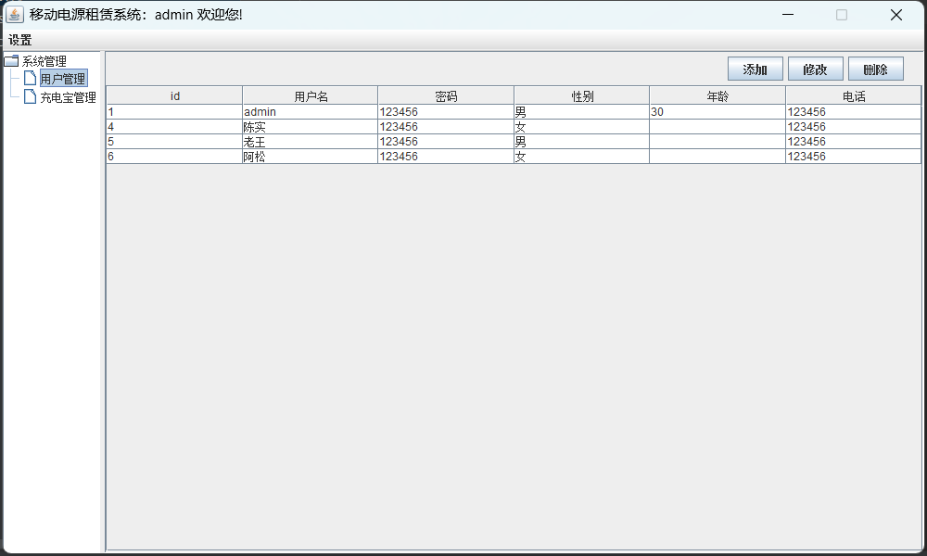The width and height of the screenshot is (927, 556).
Task: Click the 充电宝管理 document icon
Action: point(30,96)
